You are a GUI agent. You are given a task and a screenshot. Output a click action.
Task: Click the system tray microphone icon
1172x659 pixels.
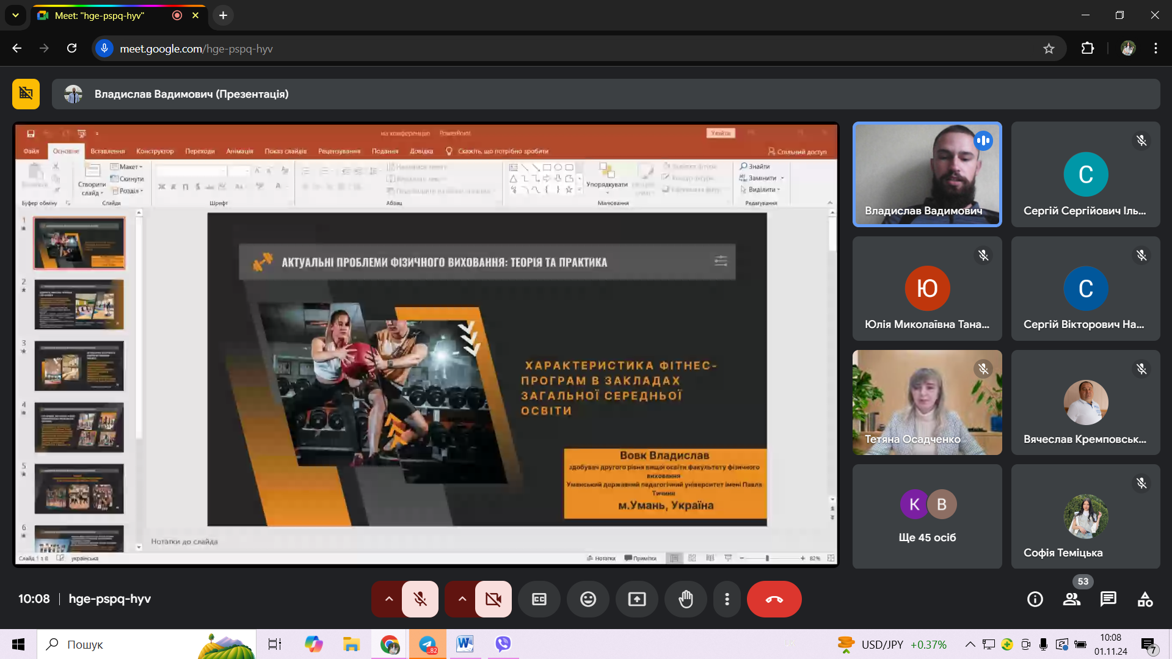(x=1043, y=644)
